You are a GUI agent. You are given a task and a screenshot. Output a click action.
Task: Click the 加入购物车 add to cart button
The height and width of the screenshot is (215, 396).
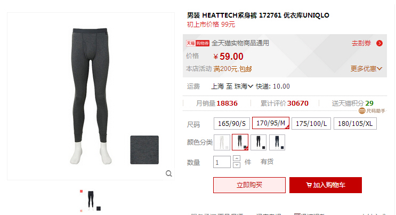tap(326, 185)
